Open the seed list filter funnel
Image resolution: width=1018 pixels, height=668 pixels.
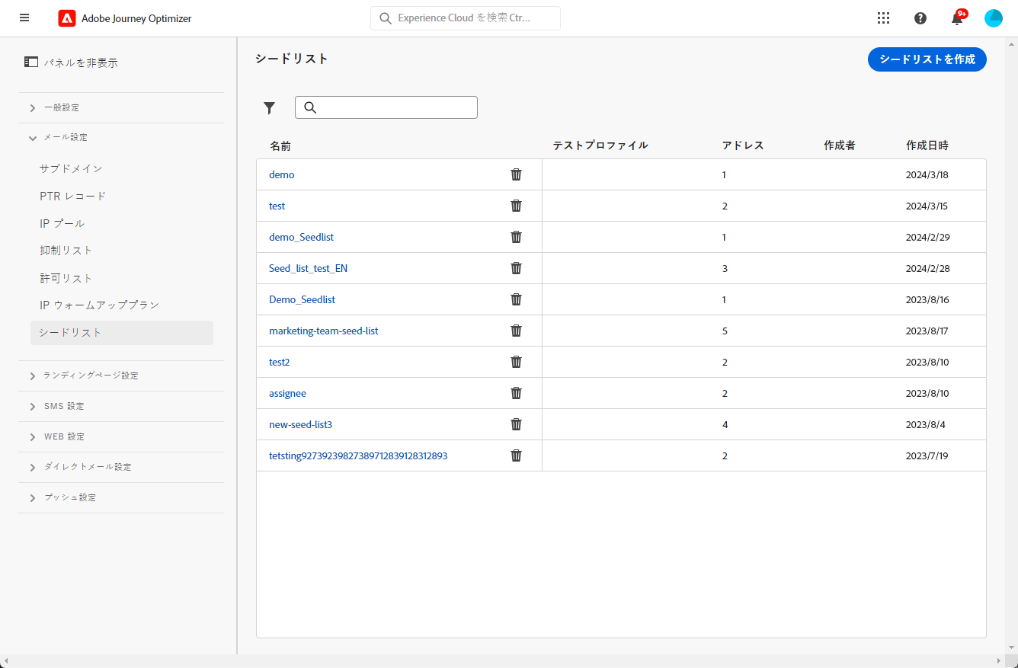(269, 108)
